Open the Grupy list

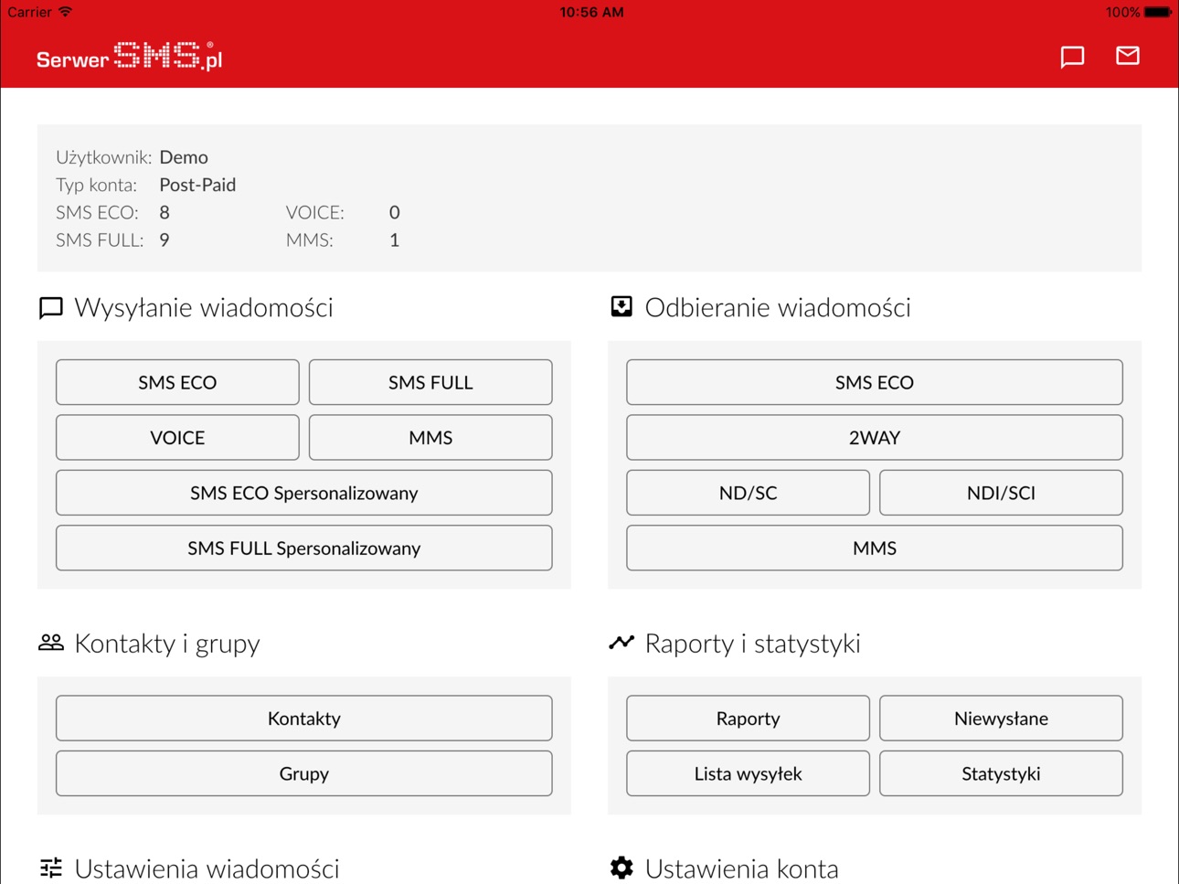point(304,773)
